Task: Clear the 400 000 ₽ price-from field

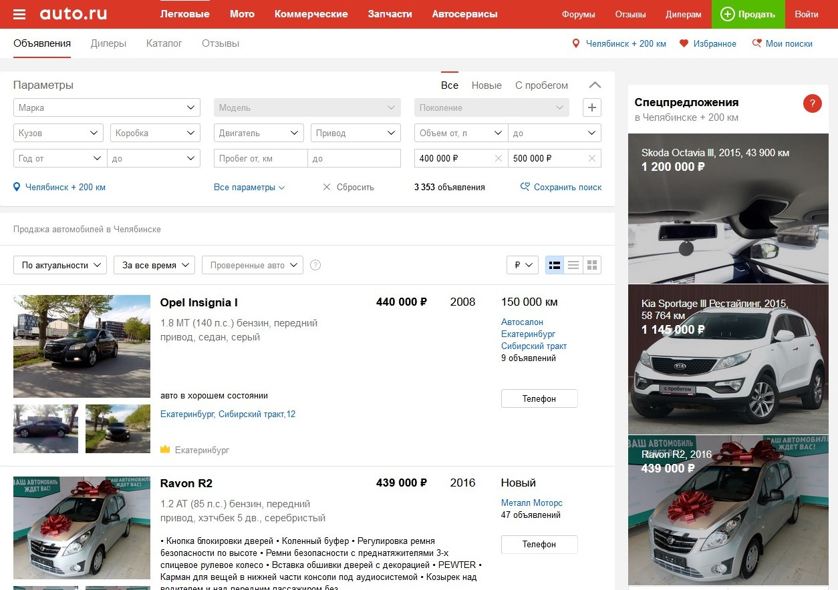Action: [498, 158]
